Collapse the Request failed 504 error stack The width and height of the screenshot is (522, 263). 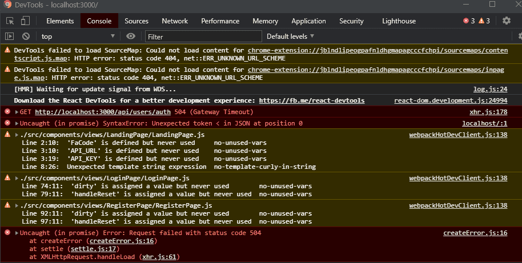click(17, 233)
